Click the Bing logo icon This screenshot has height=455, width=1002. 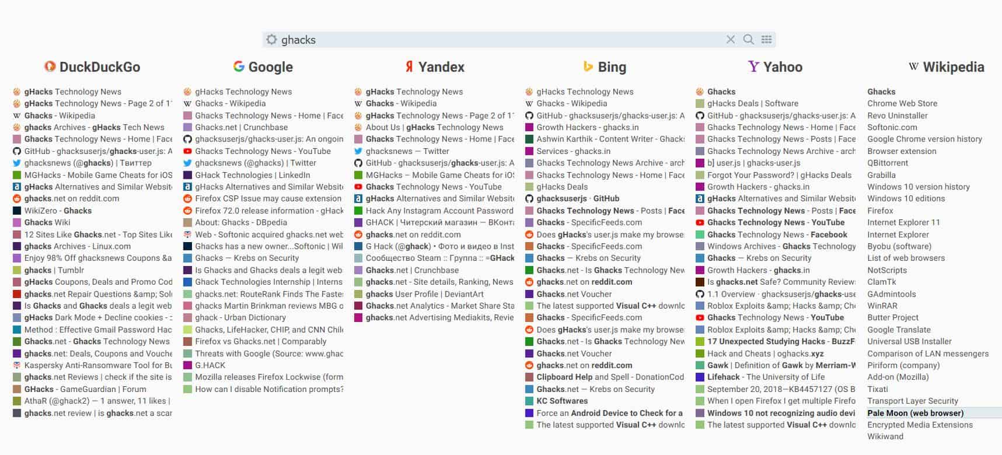pos(588,66)
